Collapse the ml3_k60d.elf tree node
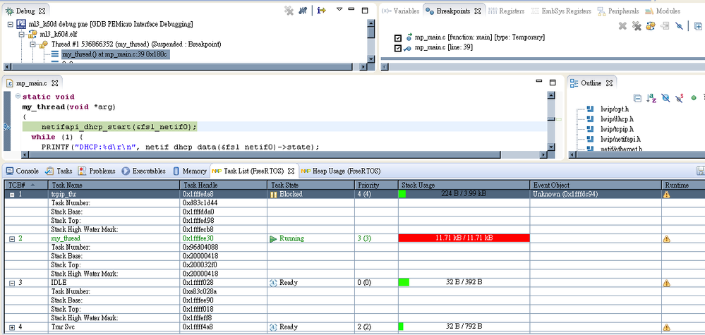Screen dimensions: 705x335 (21, 34)
